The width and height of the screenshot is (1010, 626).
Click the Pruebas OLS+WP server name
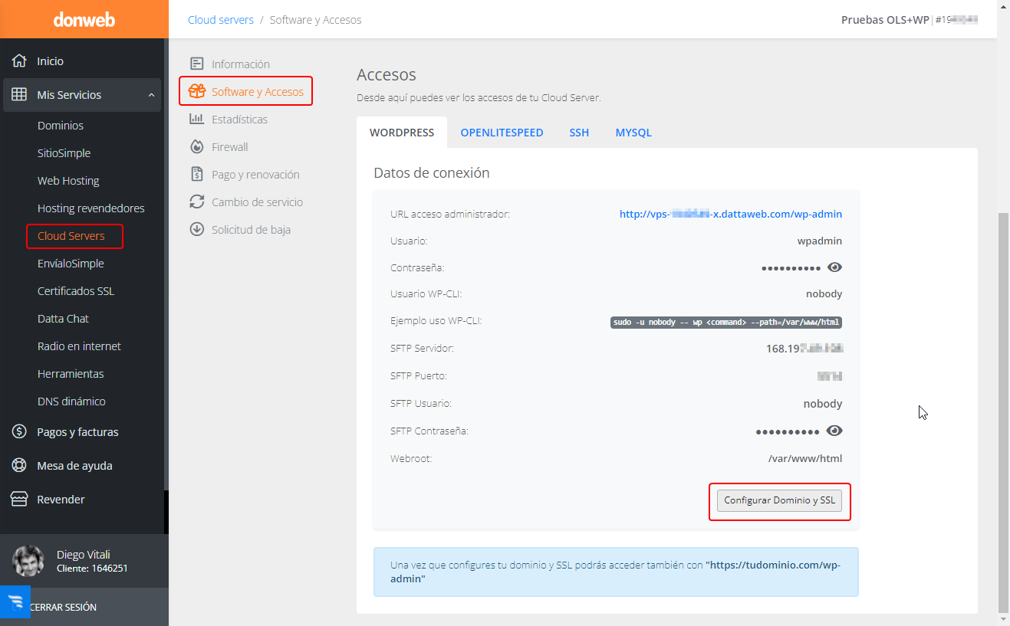click(885, 20)
